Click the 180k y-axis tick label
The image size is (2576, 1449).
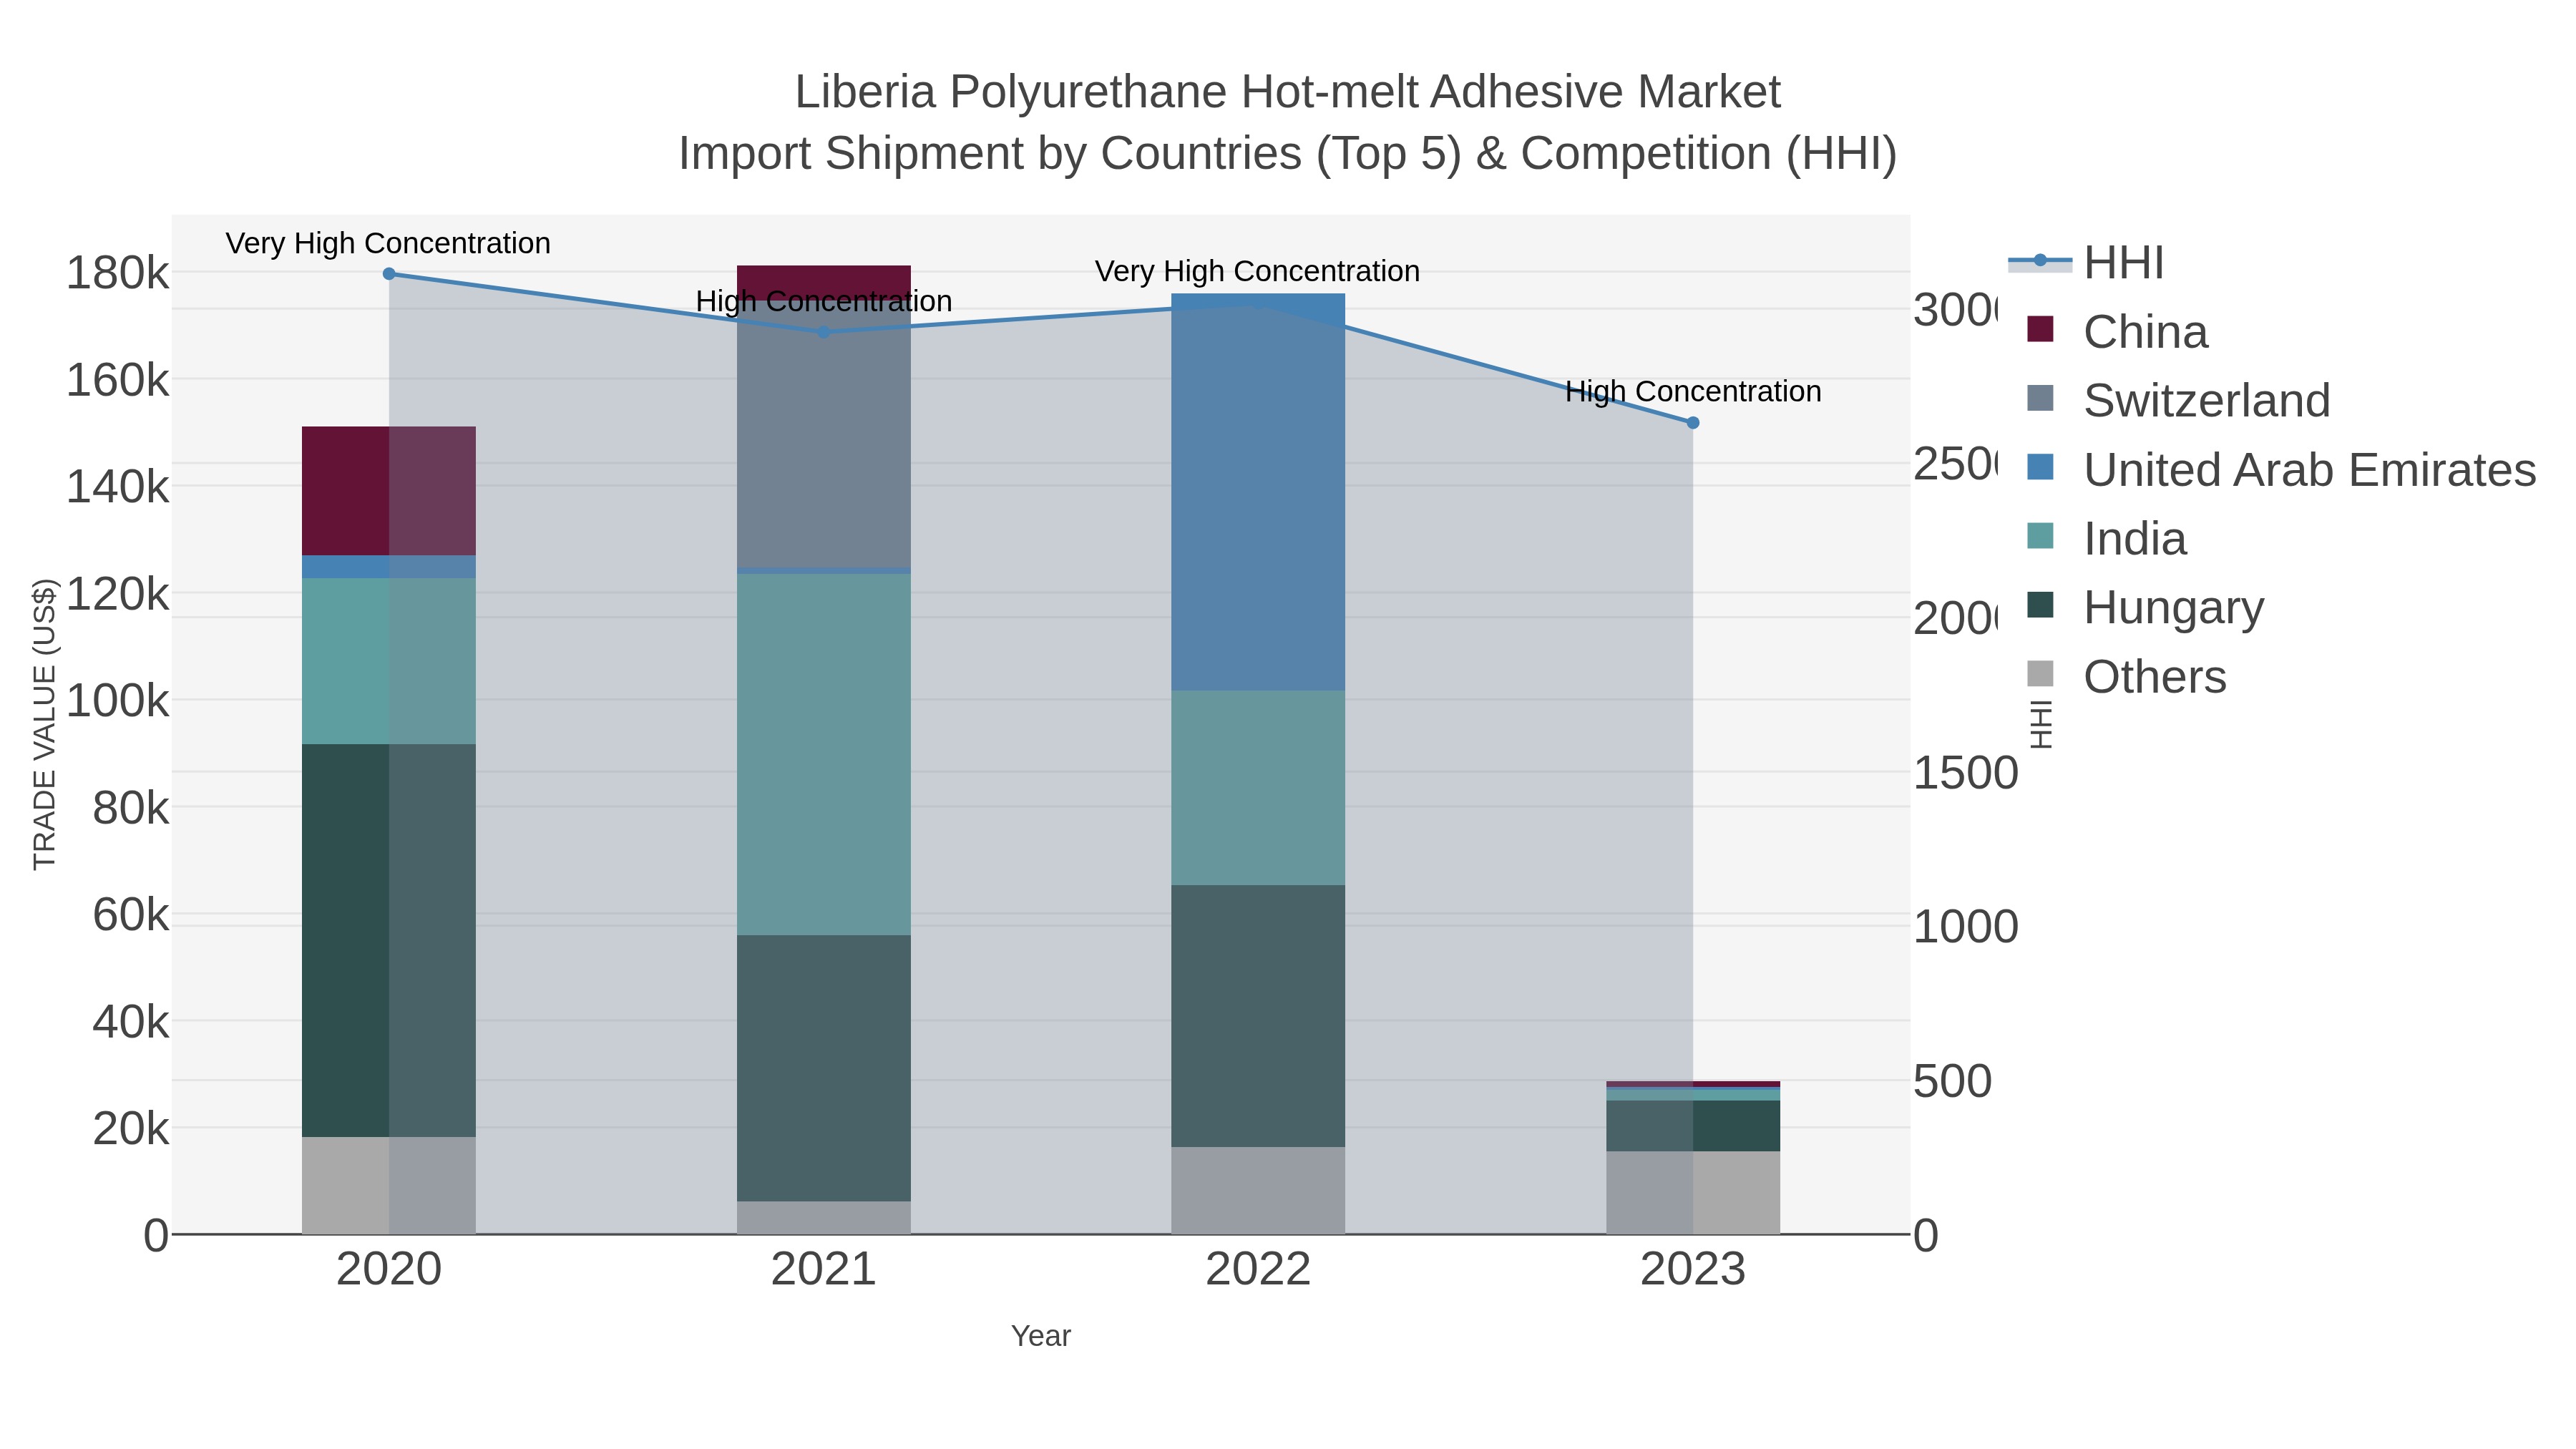(x=117, y=273)
